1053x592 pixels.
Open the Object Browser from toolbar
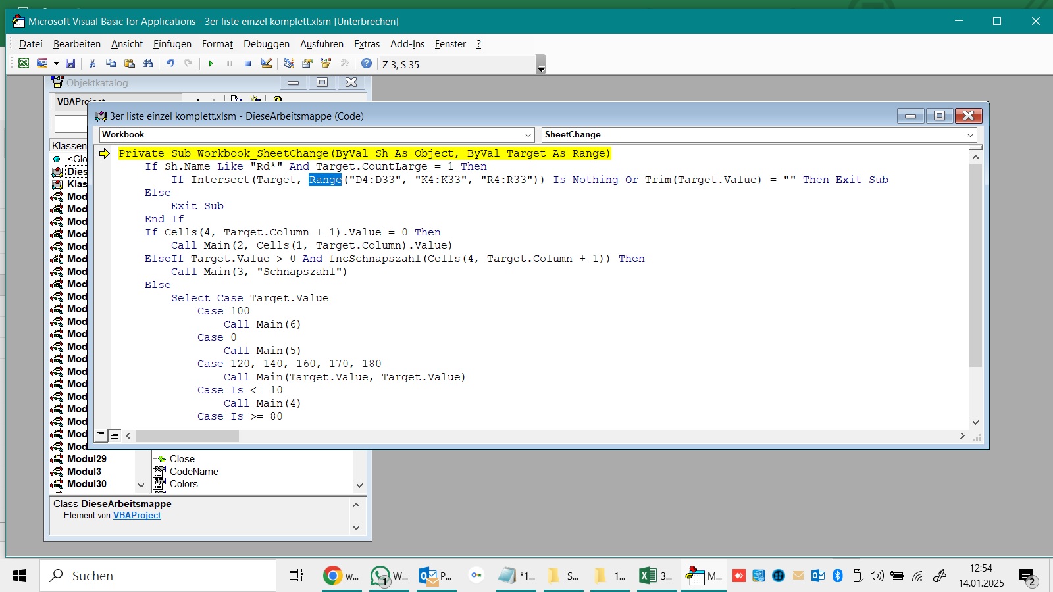coord(325,63)
